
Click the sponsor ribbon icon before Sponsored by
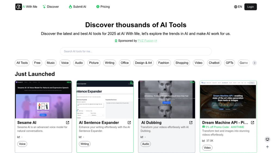[x=116, y=41]
